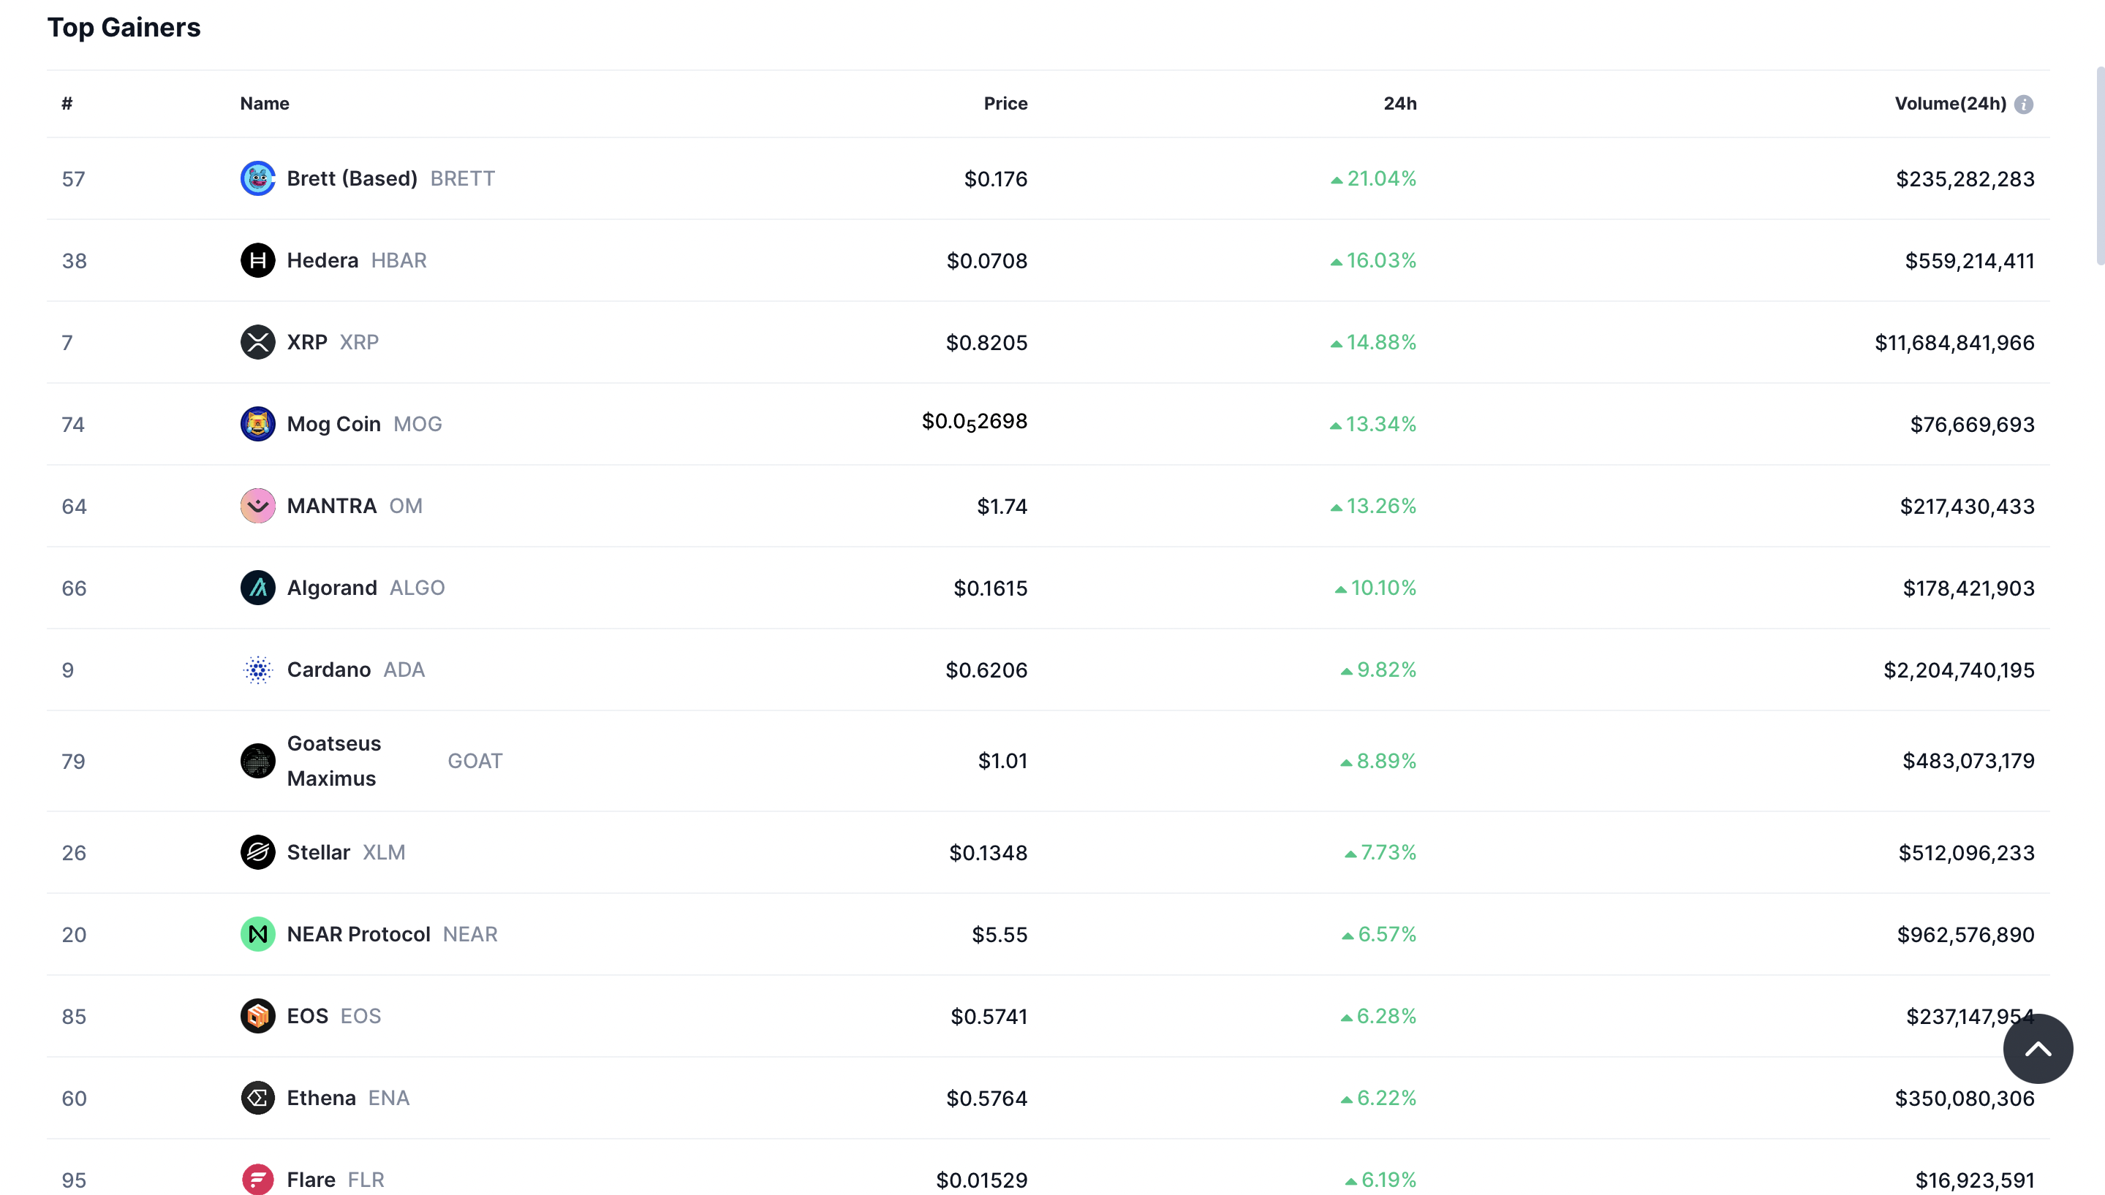
Task: Click the Name column header
Action: pyautogui.click(x=265, y=103)
